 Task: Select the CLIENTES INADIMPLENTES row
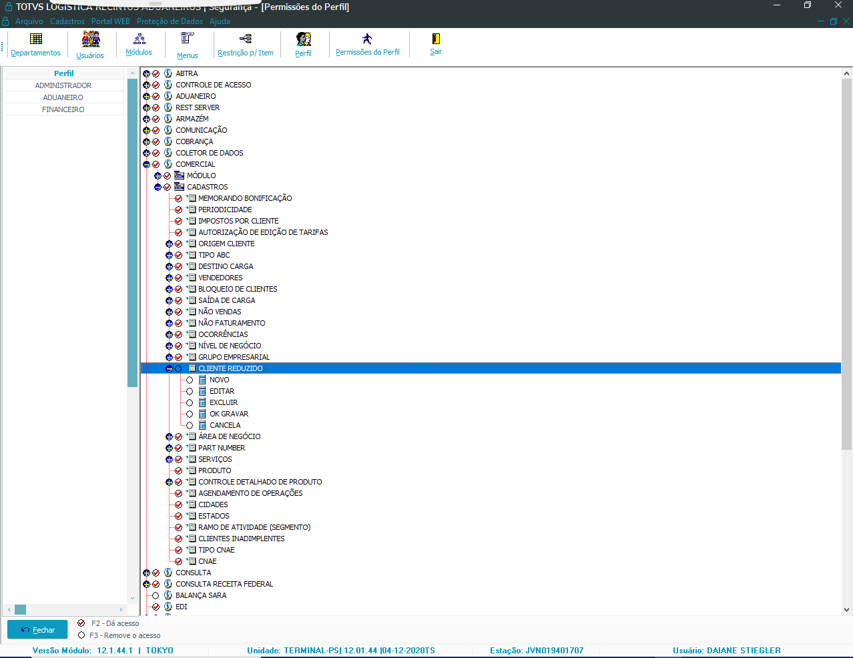(x=241, y=539)
